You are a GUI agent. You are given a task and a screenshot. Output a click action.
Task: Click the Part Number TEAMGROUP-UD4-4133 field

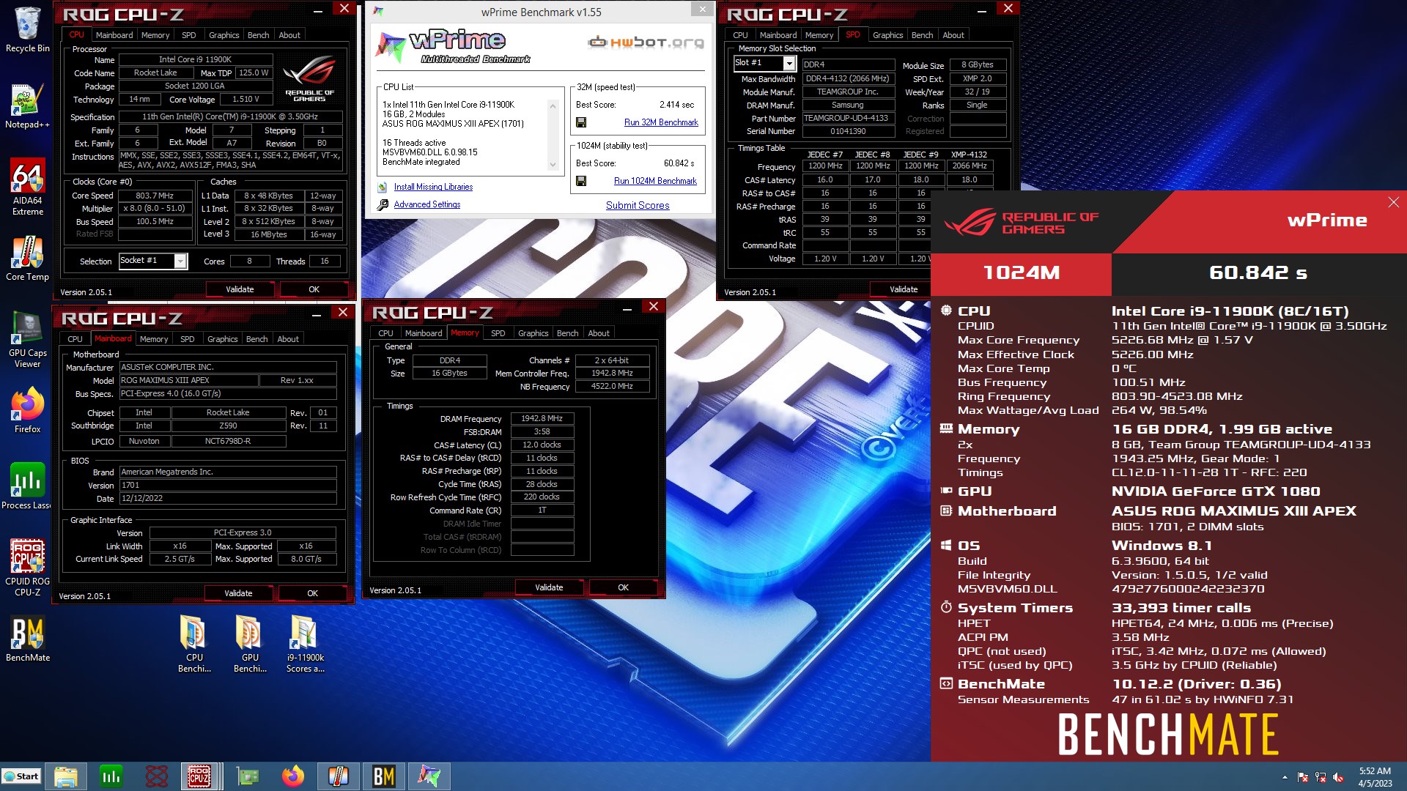[849, 118]
